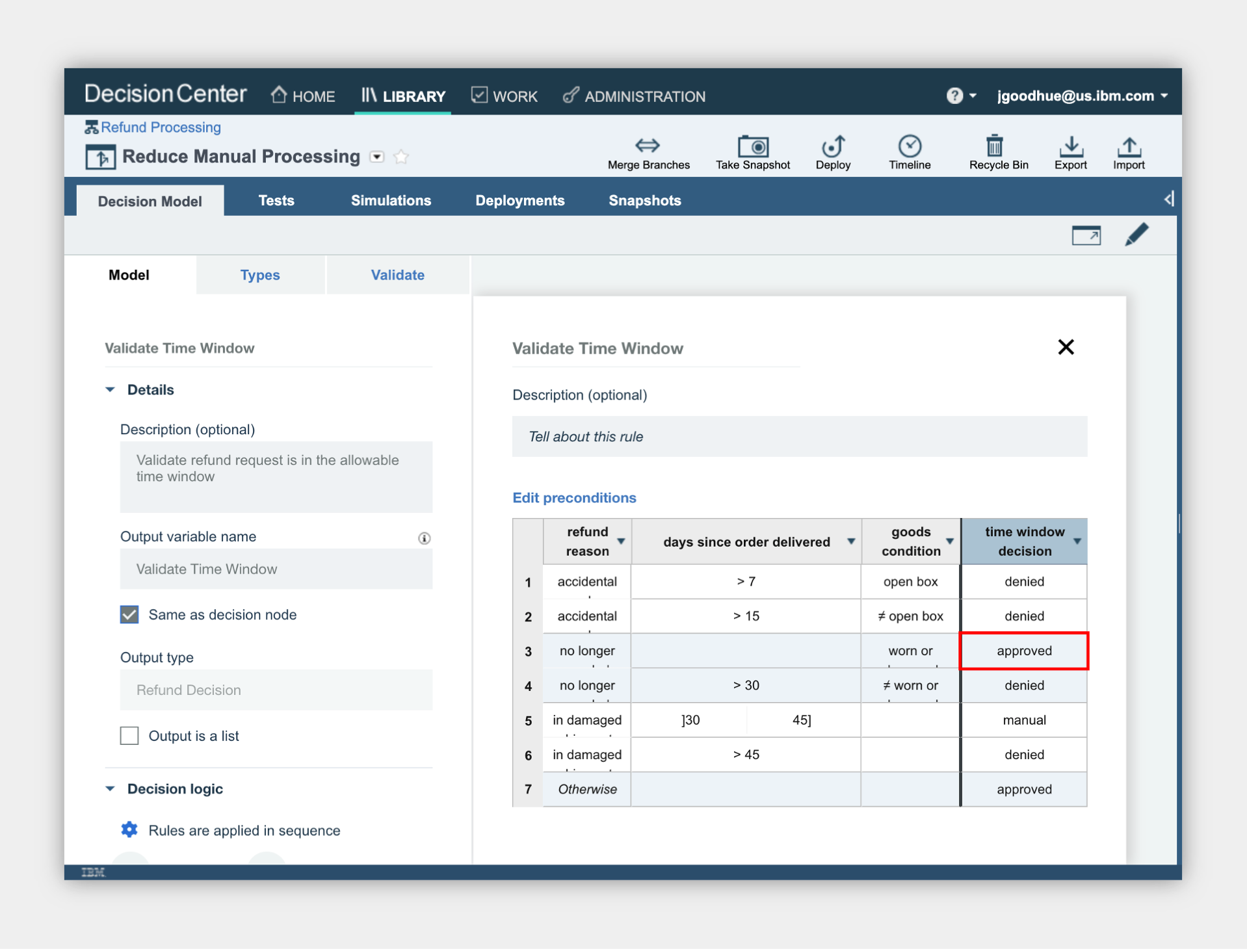Screen dimensions: 1247x949
Task: Select the approved cell in row 3
Action: pyautogui.click(x=1024, y=651)
